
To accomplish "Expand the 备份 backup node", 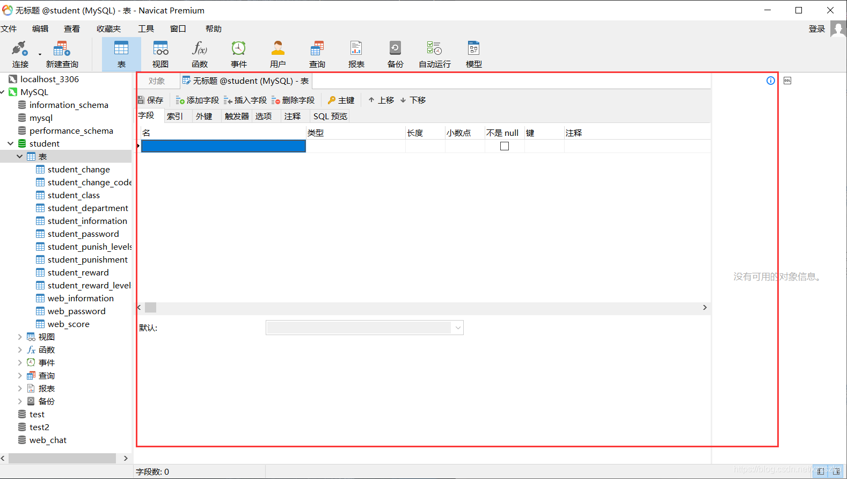I will click(20, 401).
